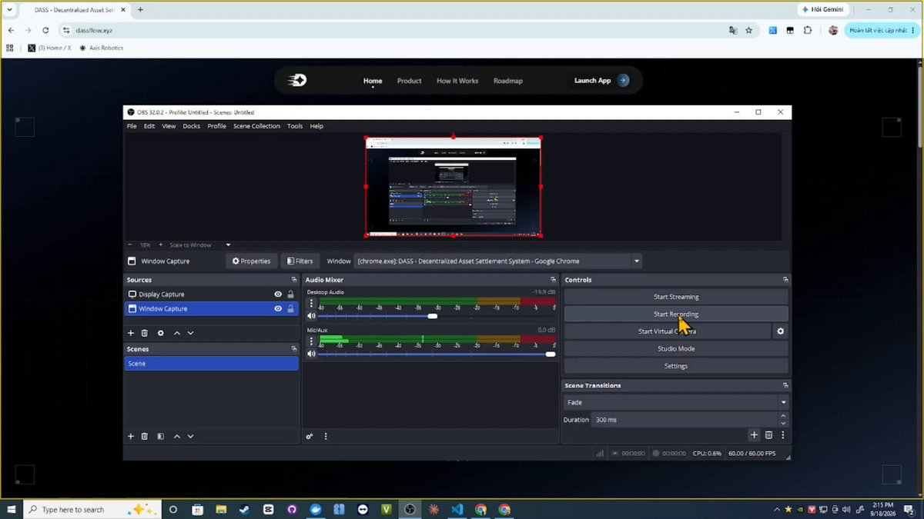Open source properties gear in Sources toolbar
Screen dimensions: 924x519
point(160,333)
